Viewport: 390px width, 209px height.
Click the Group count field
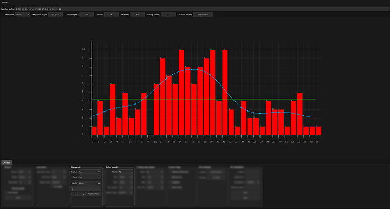(x=168, y=15)
